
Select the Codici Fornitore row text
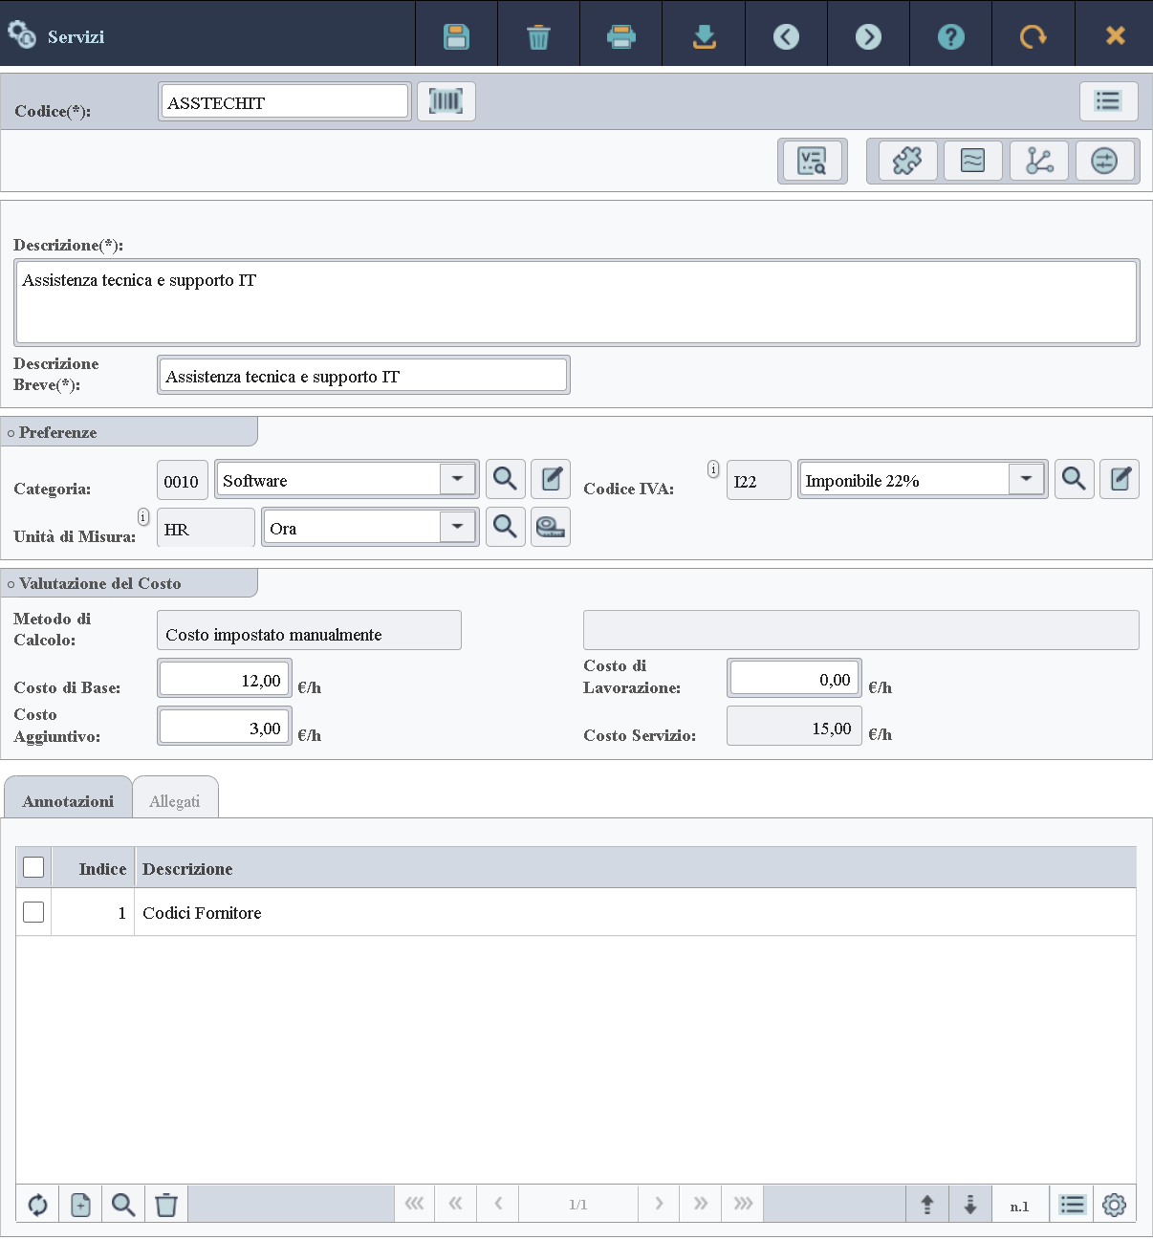coord(202,912)
